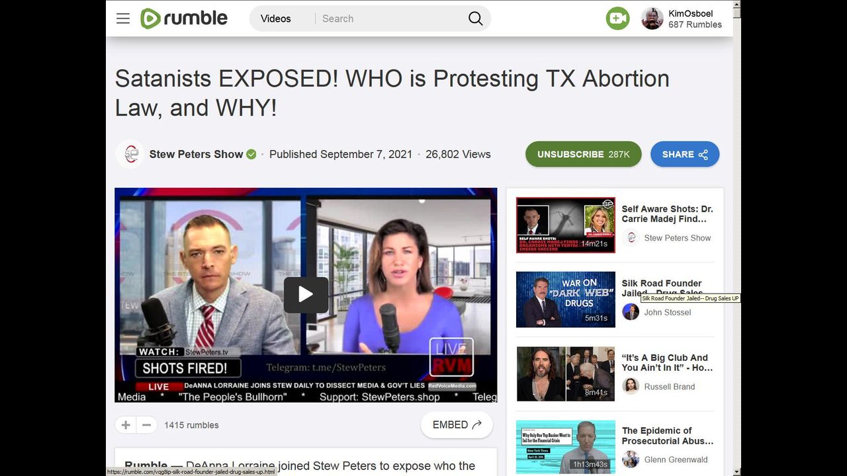This screenshot has height=476, width=847.
Task: Upvote the video with plus button
Action: tap(126, 425)
